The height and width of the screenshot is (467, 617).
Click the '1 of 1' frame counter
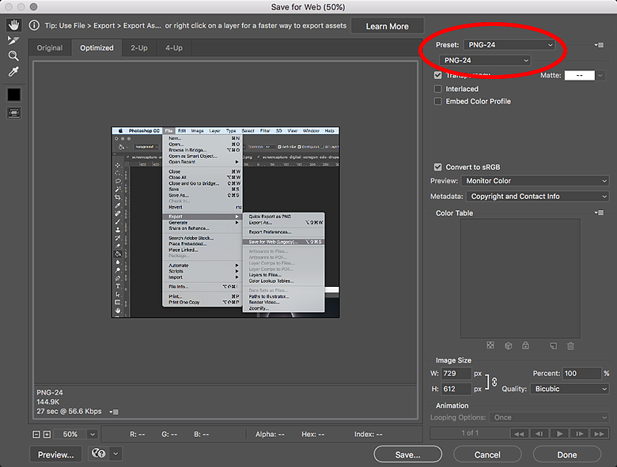click(470, 433)
